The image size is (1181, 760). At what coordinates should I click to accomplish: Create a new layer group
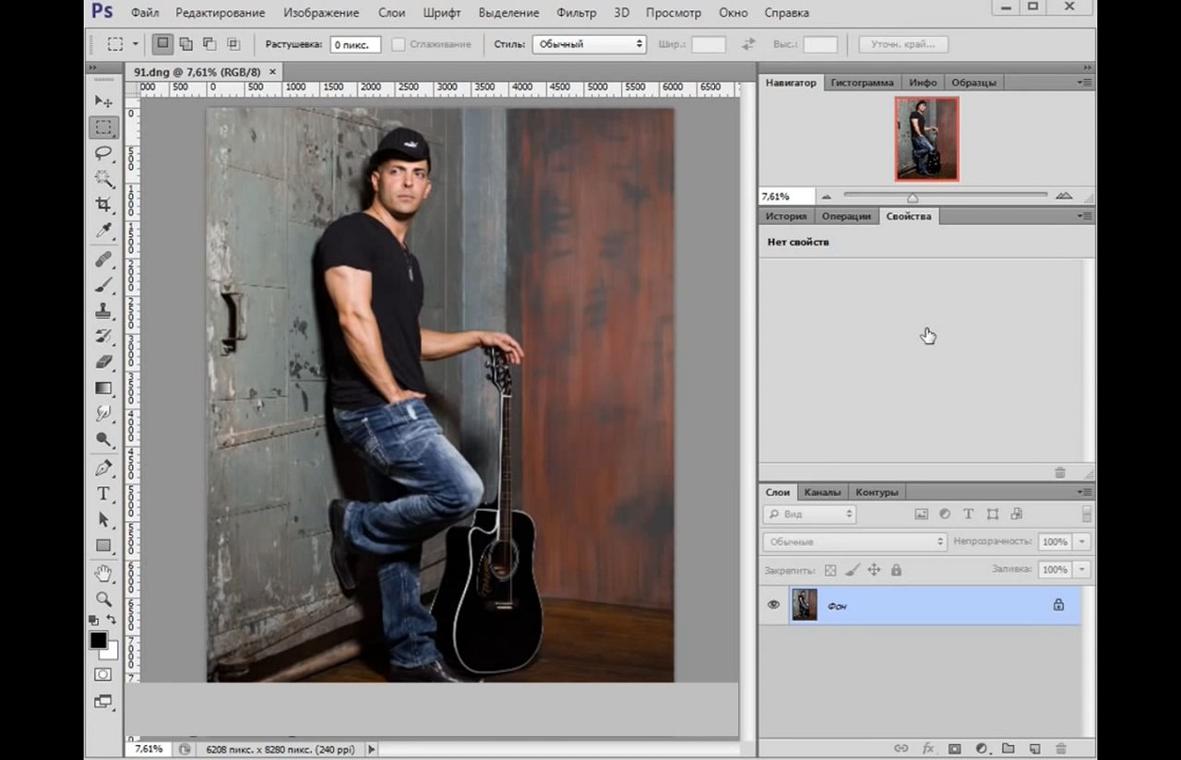coord(1008,749)
